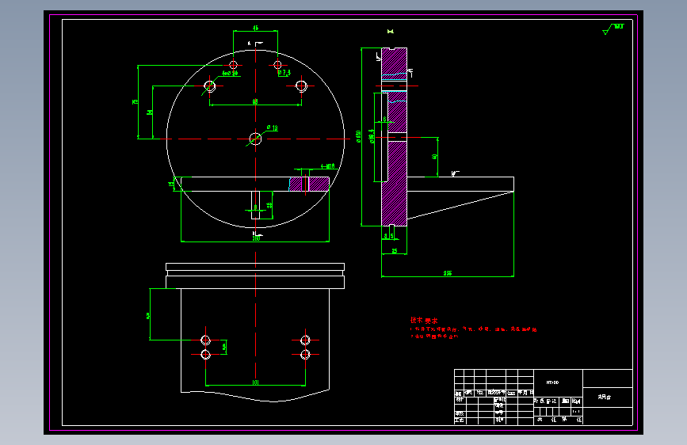This screenshot has width=687, height=445.
Task: Click the center hole circle in the front view
Action: 255,139
